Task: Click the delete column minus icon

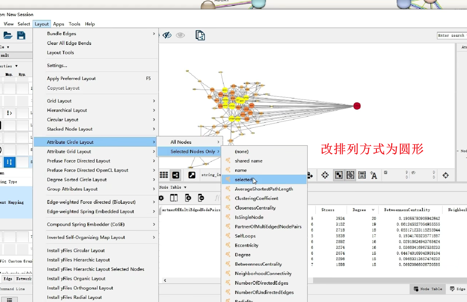Action: coord(201,198)
